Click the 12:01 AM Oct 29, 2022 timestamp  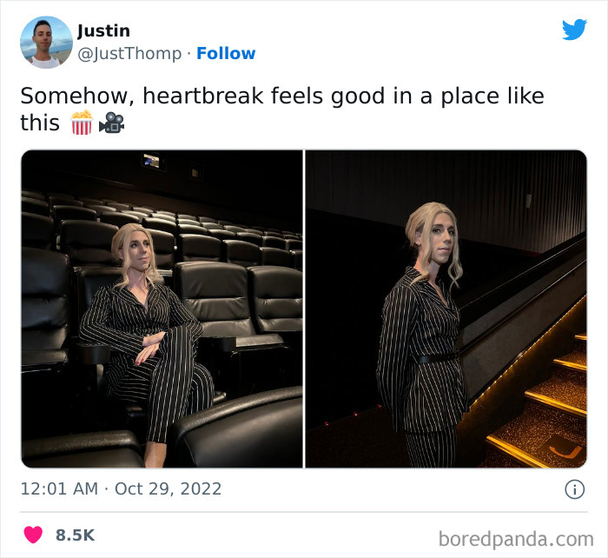point(121,488)
